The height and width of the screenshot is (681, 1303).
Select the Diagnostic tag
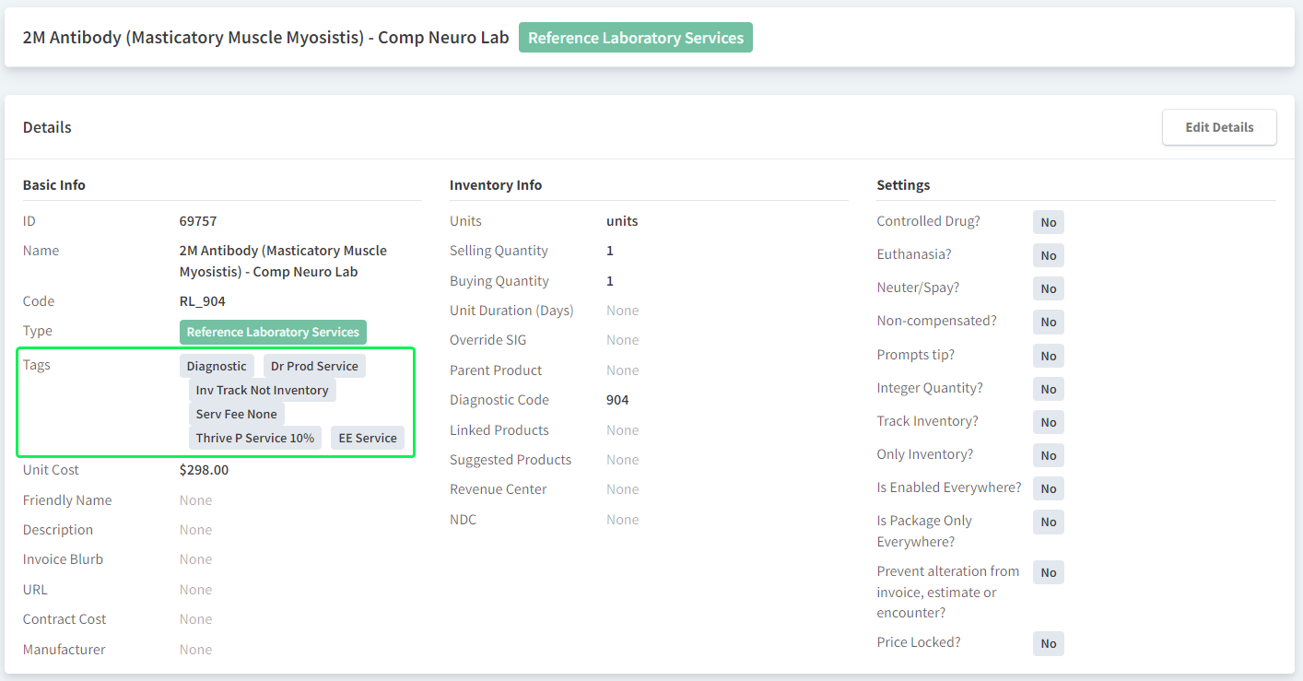pyautogui.click(x=217, y=366)
